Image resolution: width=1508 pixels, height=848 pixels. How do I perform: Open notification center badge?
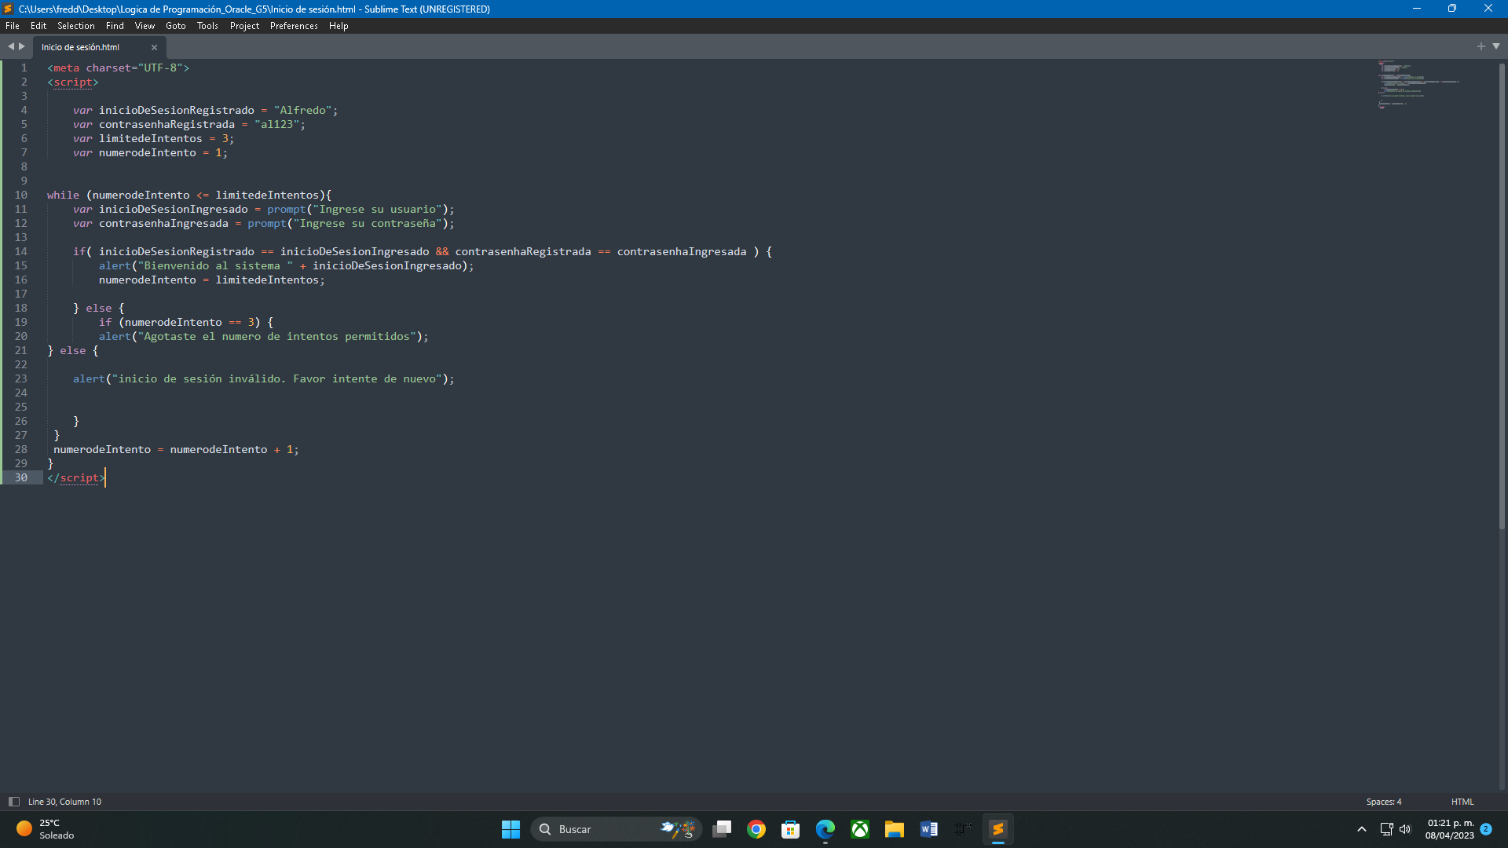1486,829
